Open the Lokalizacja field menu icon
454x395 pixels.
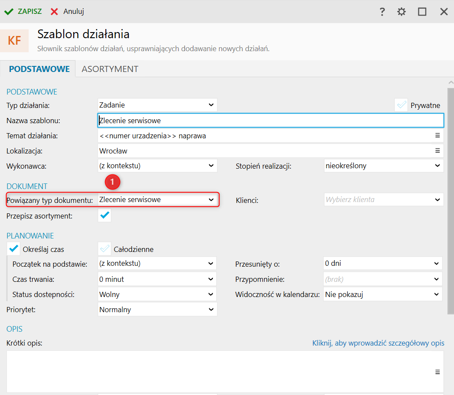click(438, 151)
